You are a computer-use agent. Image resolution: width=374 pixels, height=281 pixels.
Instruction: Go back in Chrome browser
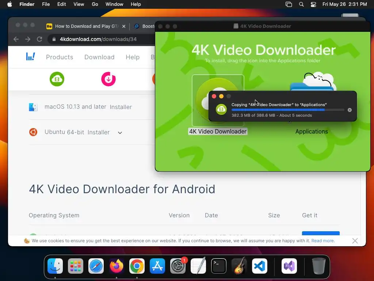tap(16, 39)
